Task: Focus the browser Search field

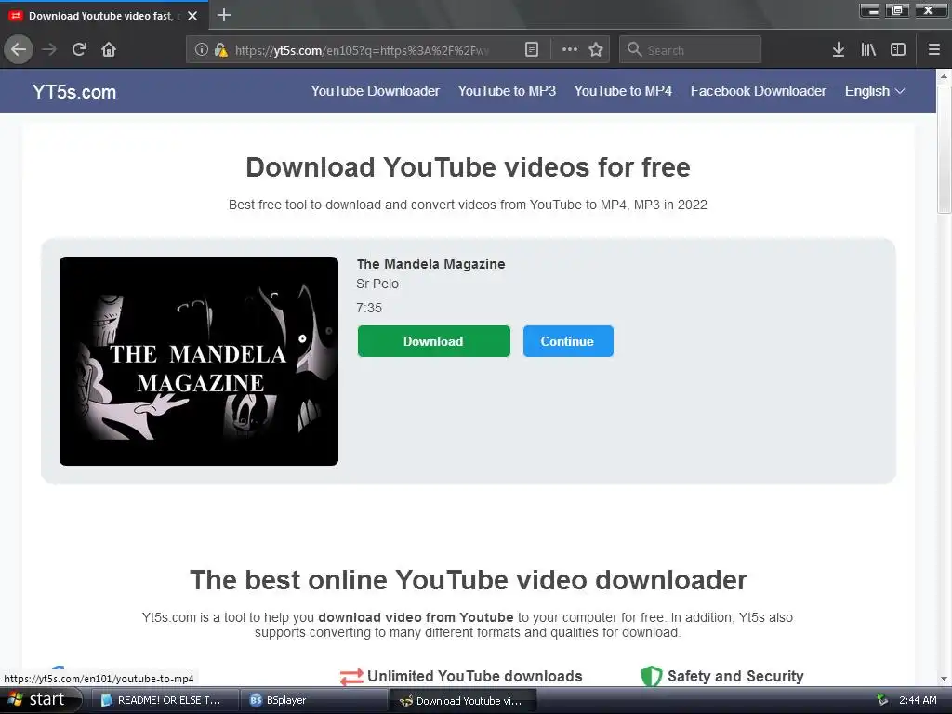Action: (691, 50)
